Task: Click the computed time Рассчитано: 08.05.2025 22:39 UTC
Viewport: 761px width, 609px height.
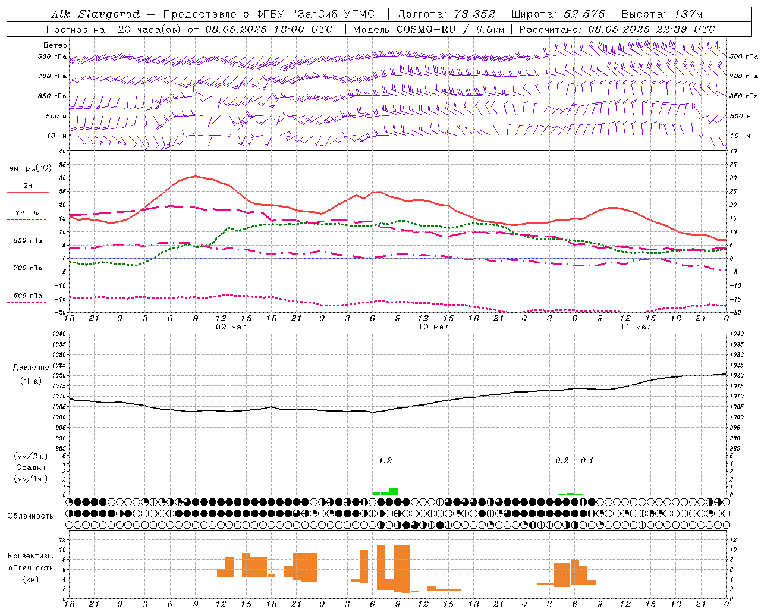Action: pyautogui.click(x=617, y=29)
